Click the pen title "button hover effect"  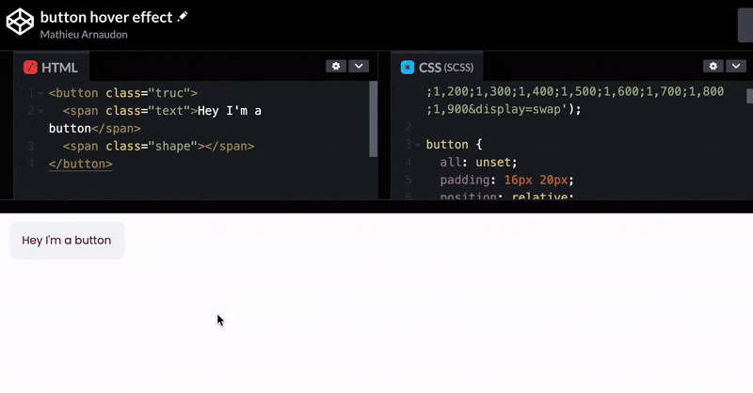(106, 17)
